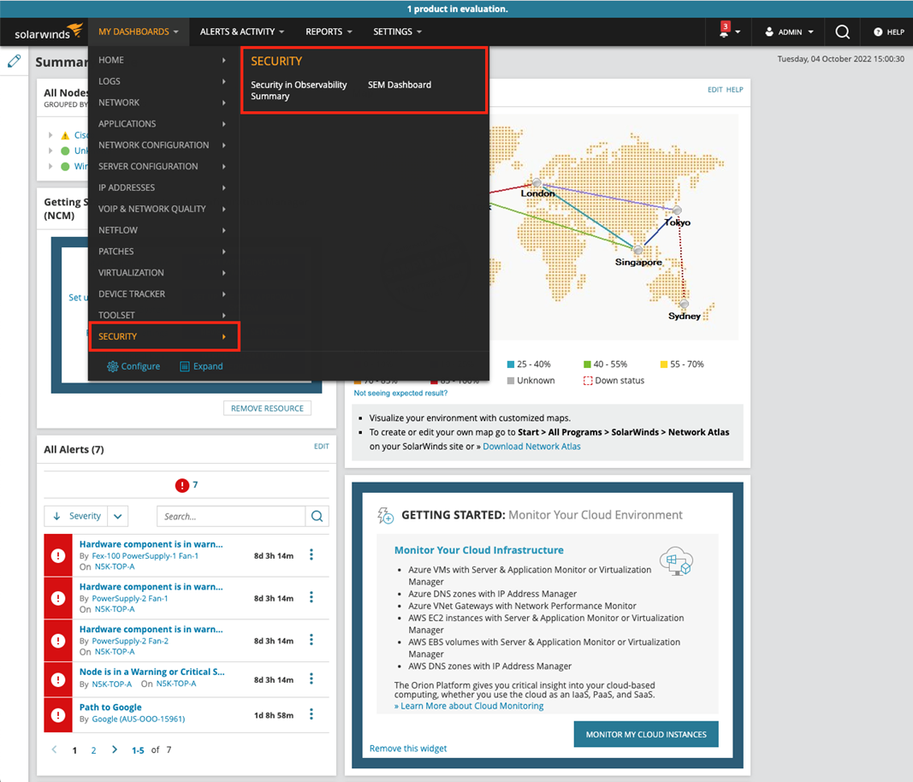Select the Security menu item
Image resolution: width=913 pixels, height=782 pixels.
[164, 336]
